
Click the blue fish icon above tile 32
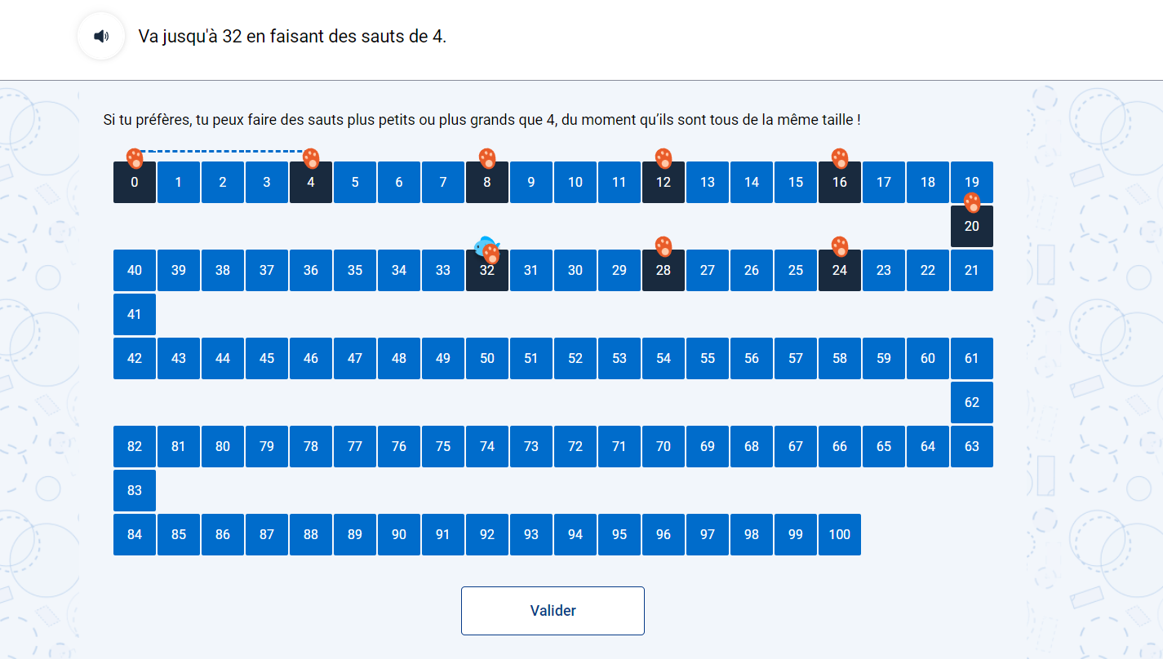[486, 244]
